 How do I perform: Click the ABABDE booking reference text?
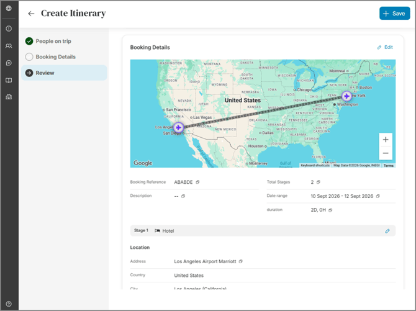[x=183, y=182]
